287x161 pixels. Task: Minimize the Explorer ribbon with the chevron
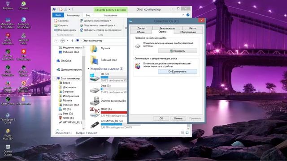pyautogui.click(x=183, y=15)
